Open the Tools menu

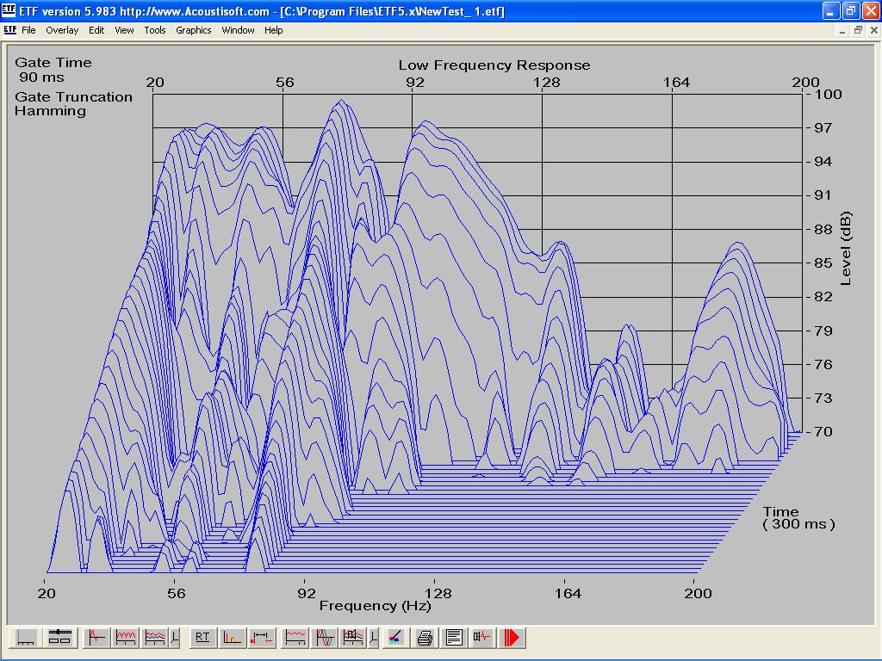tap(155, 30)
